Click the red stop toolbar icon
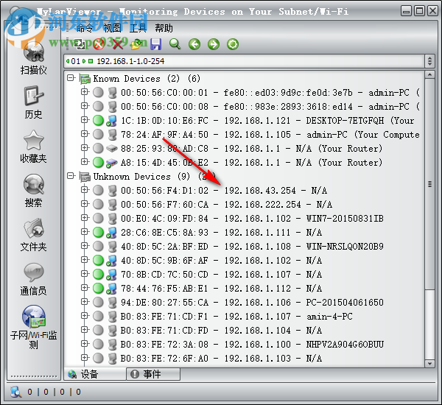Image resolution: width=442 pixels, height=405 pixels. (x=99, y=44)
